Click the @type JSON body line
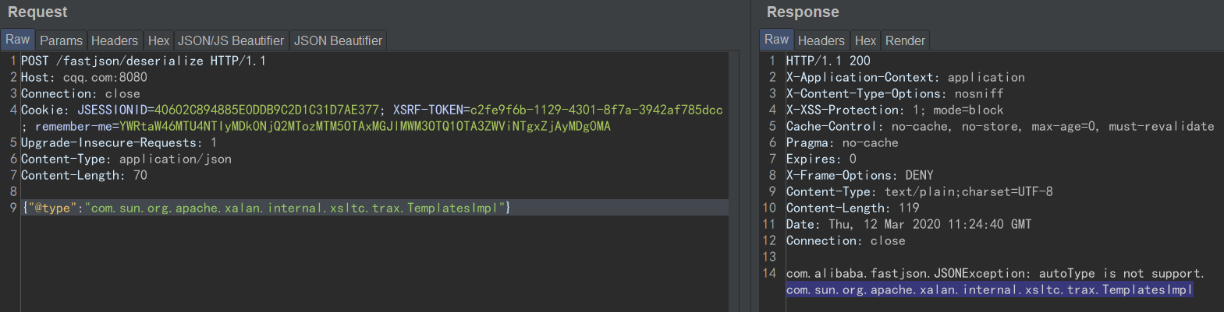1224x312 pixels. pyautogui.click(x=266, y=208)
